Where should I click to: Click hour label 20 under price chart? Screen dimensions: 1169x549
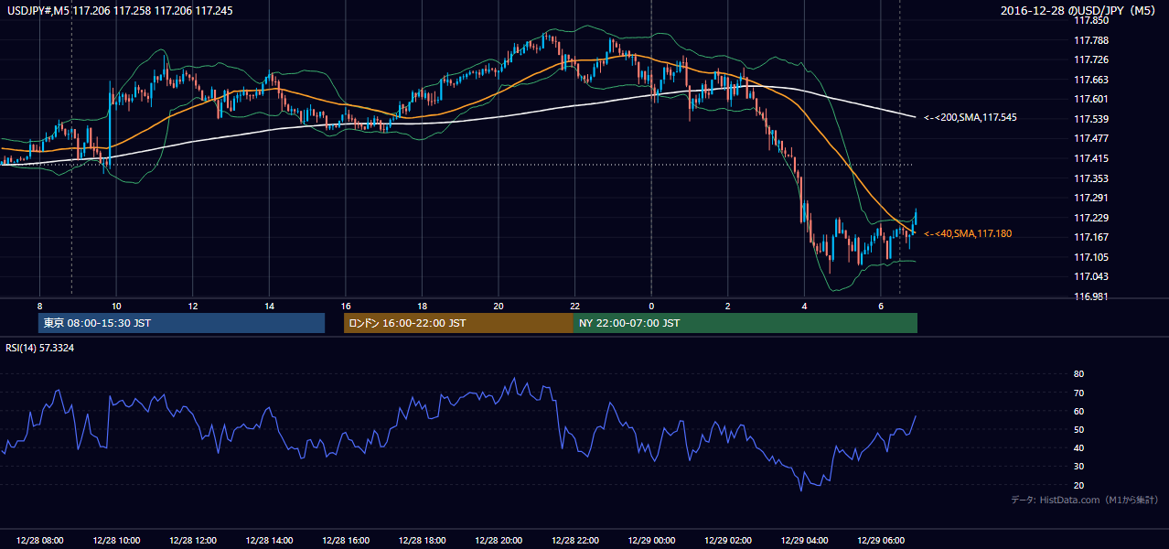(x=499, y=306)
